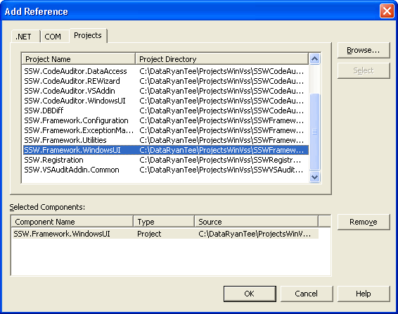398x314 pixels.
Task: Click the Source column header
Action: (257, 222)
